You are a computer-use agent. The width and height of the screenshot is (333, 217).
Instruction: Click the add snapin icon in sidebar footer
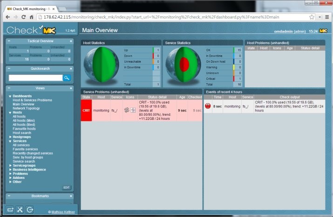10,210
